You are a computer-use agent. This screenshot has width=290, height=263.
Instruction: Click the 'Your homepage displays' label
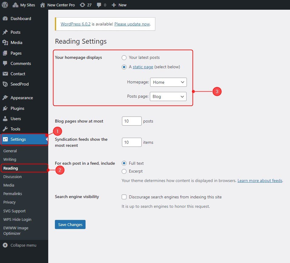(x=79, y=58)
